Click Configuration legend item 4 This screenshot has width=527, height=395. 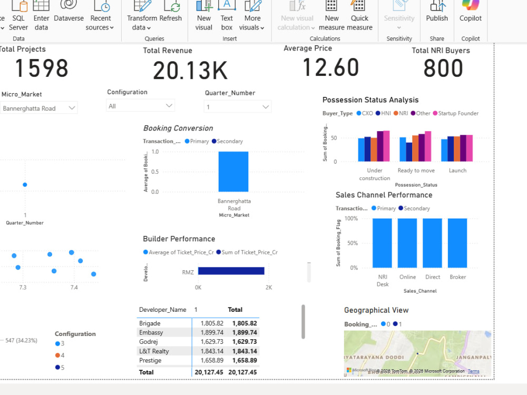point(60,355)
